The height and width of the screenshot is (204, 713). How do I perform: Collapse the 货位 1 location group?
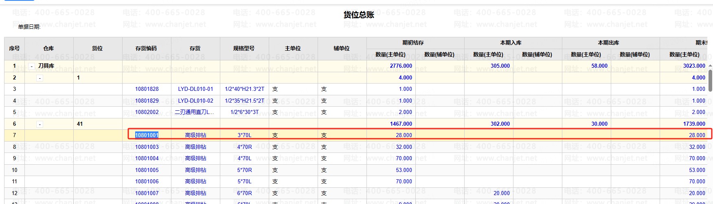point(39,78)
